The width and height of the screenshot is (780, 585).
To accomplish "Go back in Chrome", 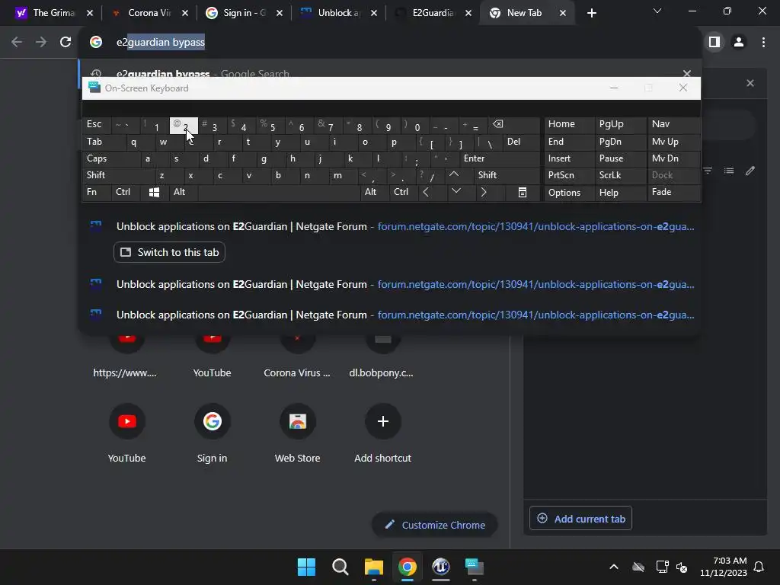I will click(x=17, y=43).
